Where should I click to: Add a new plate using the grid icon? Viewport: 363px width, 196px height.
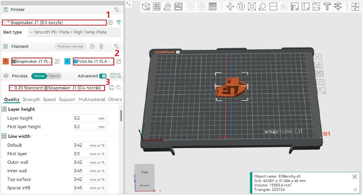click(x=157, y=6)
